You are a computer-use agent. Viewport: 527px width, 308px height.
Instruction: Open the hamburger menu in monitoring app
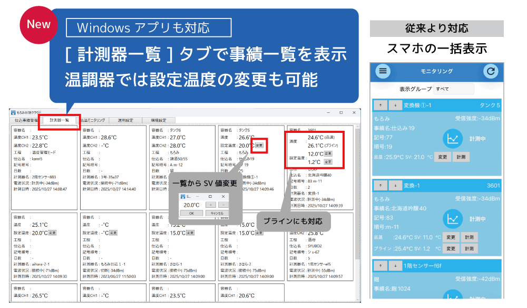(x=383, y=71)
